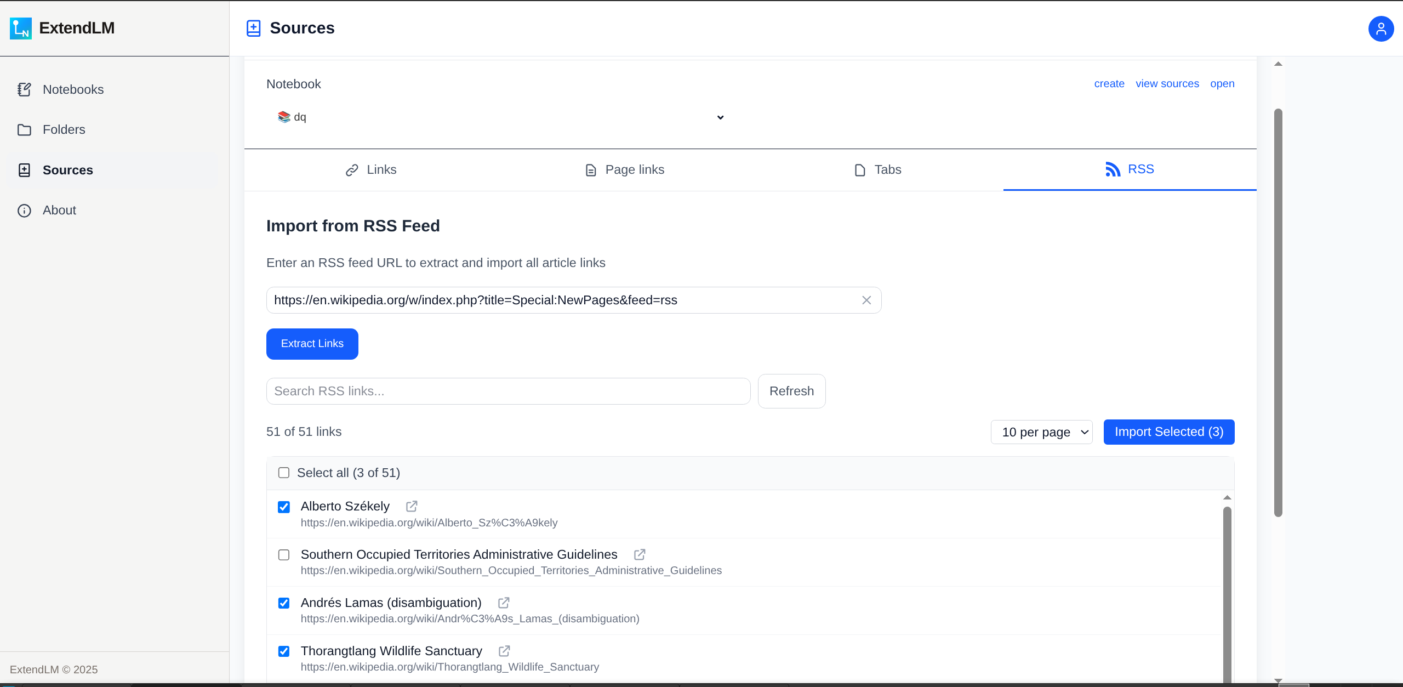Switch to the Links tab
Image resolution: width=1403 pixels, height=687 pixels.
(x=371, y=170)
